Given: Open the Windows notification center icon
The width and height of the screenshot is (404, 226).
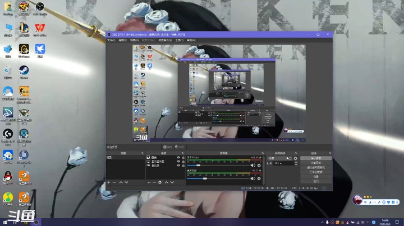Looking at the screenshot, I should pos(397,222).
